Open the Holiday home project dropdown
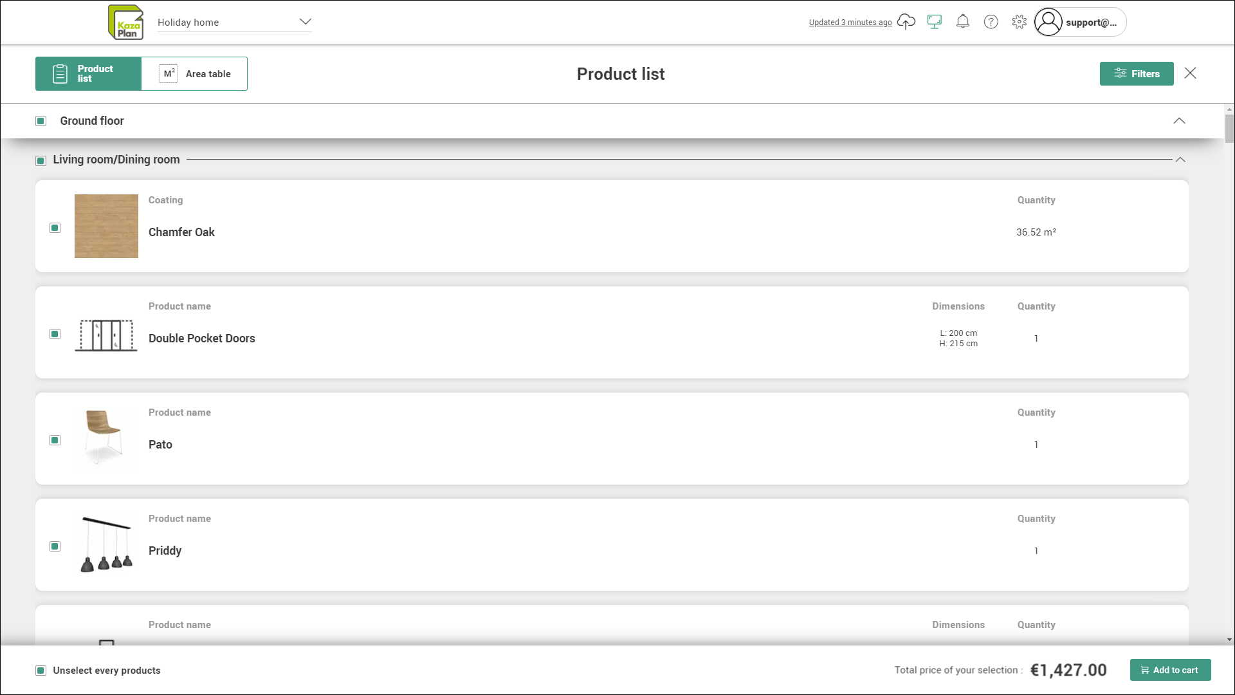 235,22
